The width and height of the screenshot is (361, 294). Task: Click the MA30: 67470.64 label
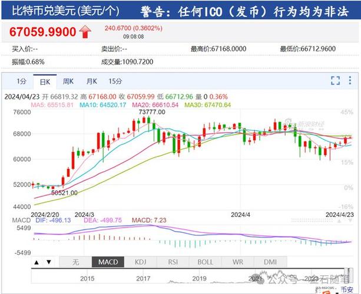(x=208, y=105)
